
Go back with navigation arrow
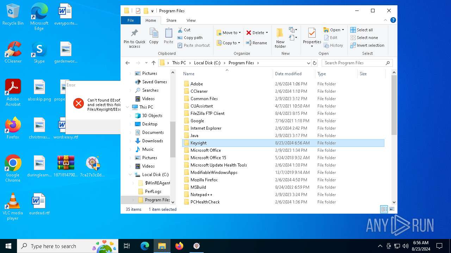pyautogui.click(x=128, y=63)
